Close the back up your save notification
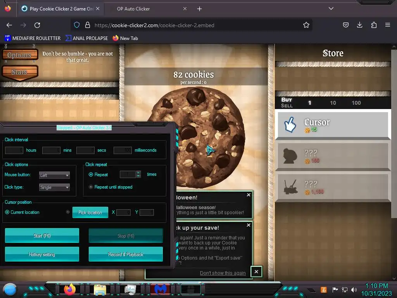Screen dimensions: 397x298 click(x=249, y=225)
